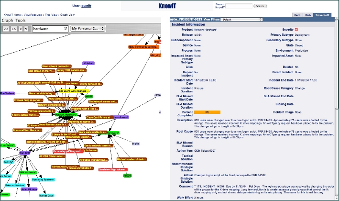Viewport: 339px width, 201px height.
Task: Switch to the Web tab
Action: click(308, 15)
